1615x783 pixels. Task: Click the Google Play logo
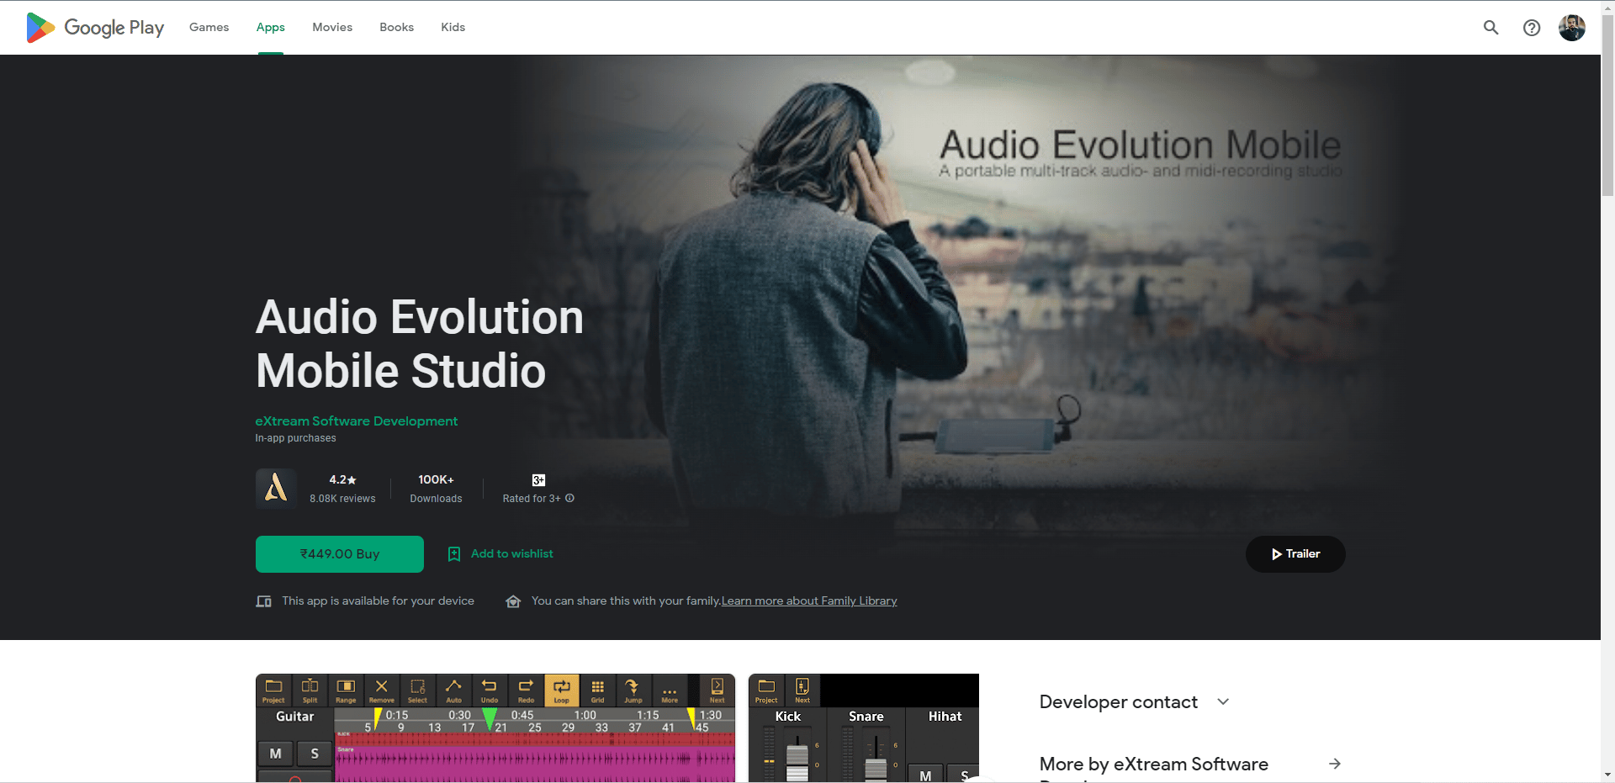tap(95, 28)
